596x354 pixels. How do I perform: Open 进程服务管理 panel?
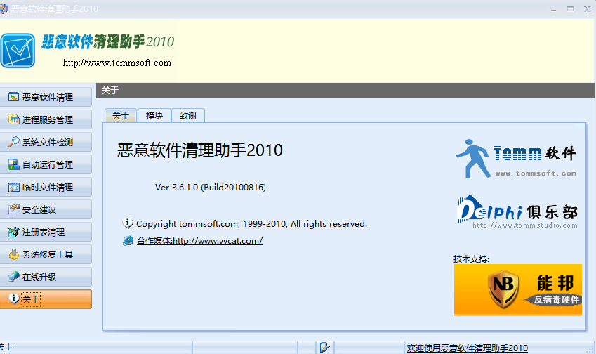[46, 119]
